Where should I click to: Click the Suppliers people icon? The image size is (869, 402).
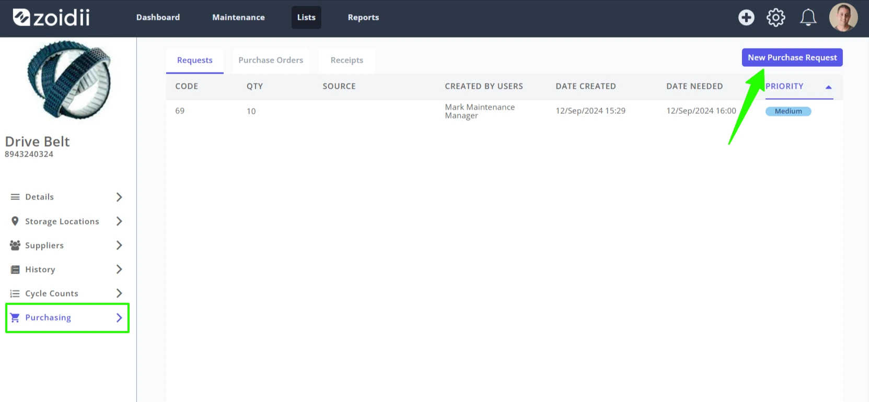tap(15, 245)
